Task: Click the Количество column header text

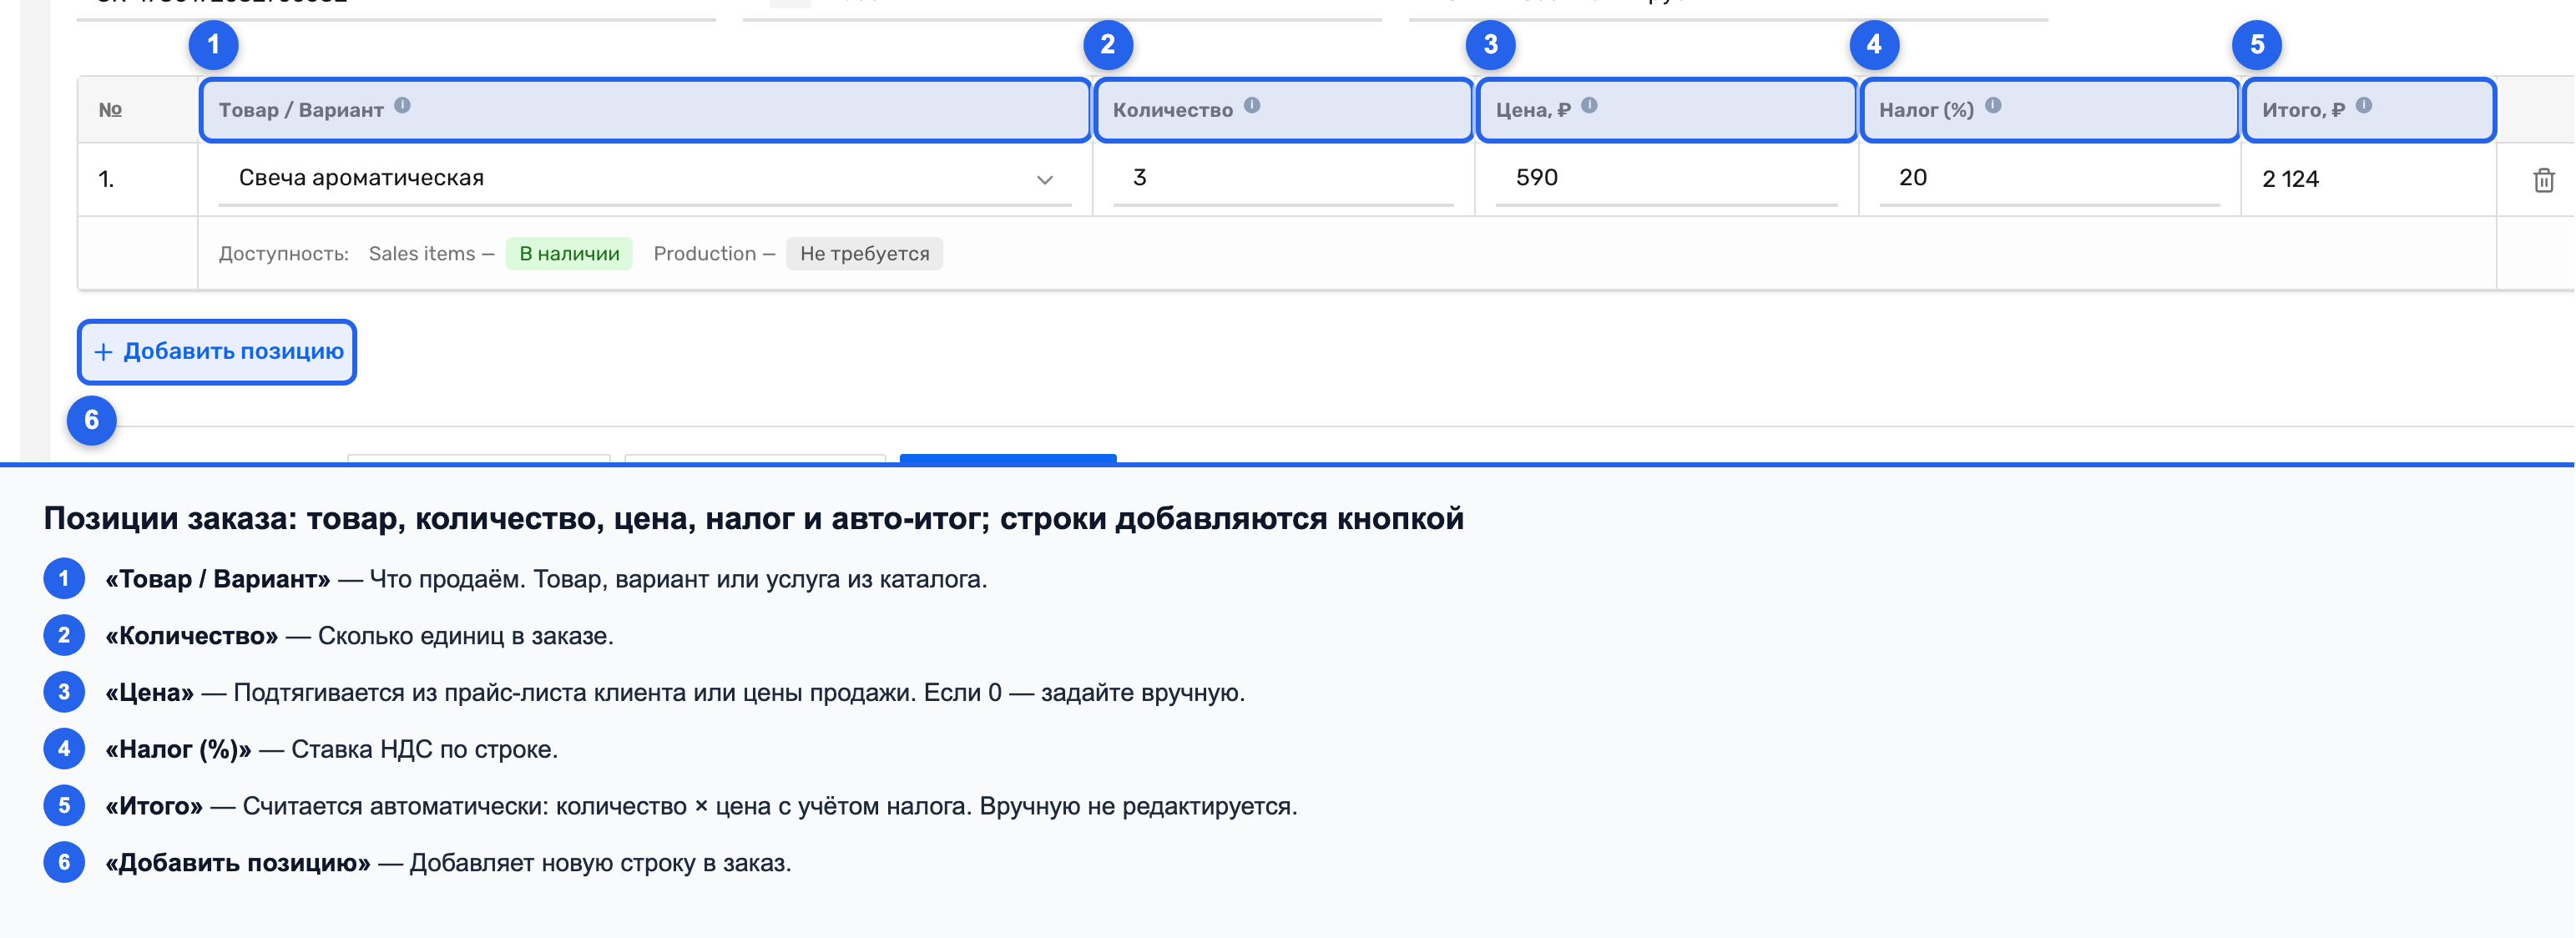Action: pyautogui.click(x=1173, y=110)
